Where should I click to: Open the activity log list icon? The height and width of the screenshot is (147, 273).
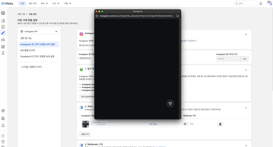click(x=3, y=136)
